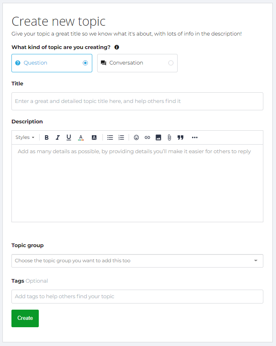Viewport: 276px width, 346px height.
Task: Insert a numbered list
Action: pyautogui.click(x=121, y=138)
